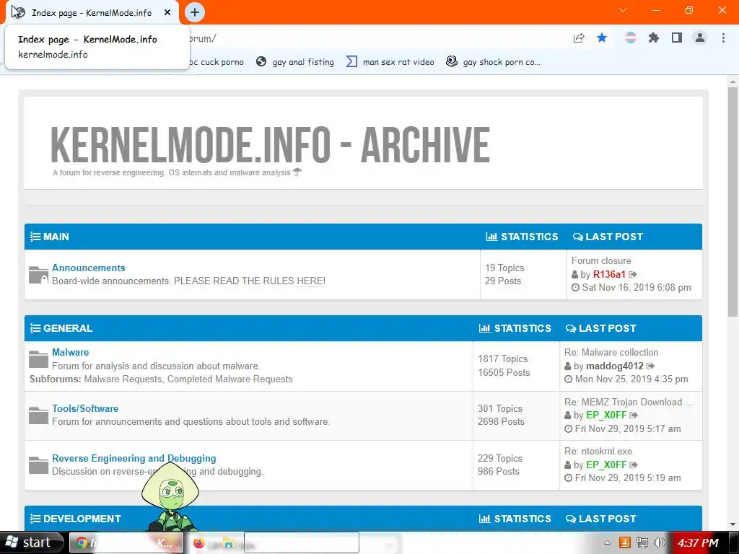Click EP_X0FF in the Reverse Engineering row
Viewport: 739px width, 554px height.
tap(606, 465)
